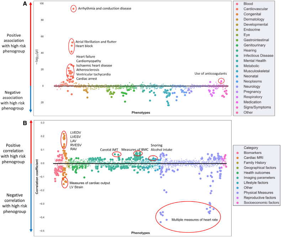Select the Endocrine legend entry
Image resolution: width=281 pixels, height=237 pixels.
251,30
